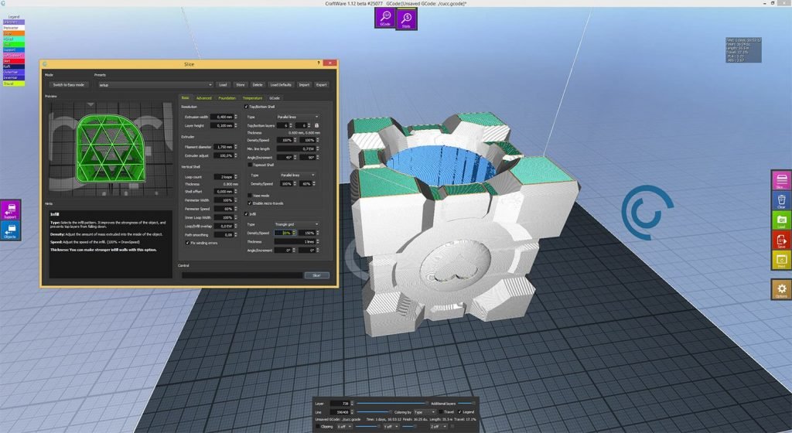Toggle Enable micro-travels checkbox
The height and width of the screenshot is (433, 792).
(250, 203)
